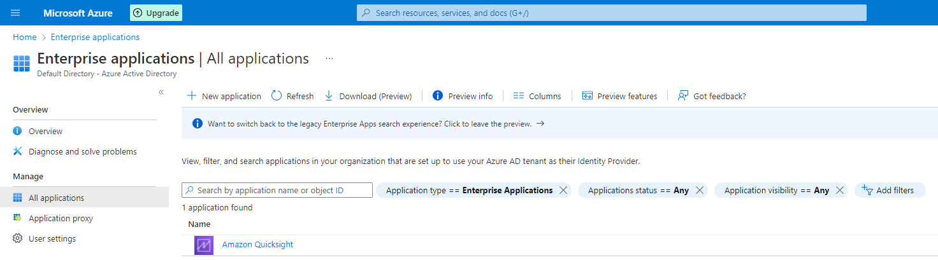Open the Columns chooser
Screen dimensions: 938x260
tap(537, 96)
